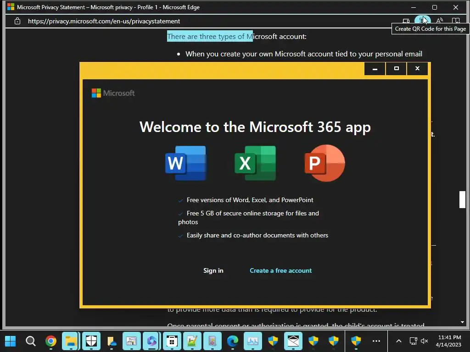
Task: Minimize the Microsoft Edge window
Action: click(414, 7)
